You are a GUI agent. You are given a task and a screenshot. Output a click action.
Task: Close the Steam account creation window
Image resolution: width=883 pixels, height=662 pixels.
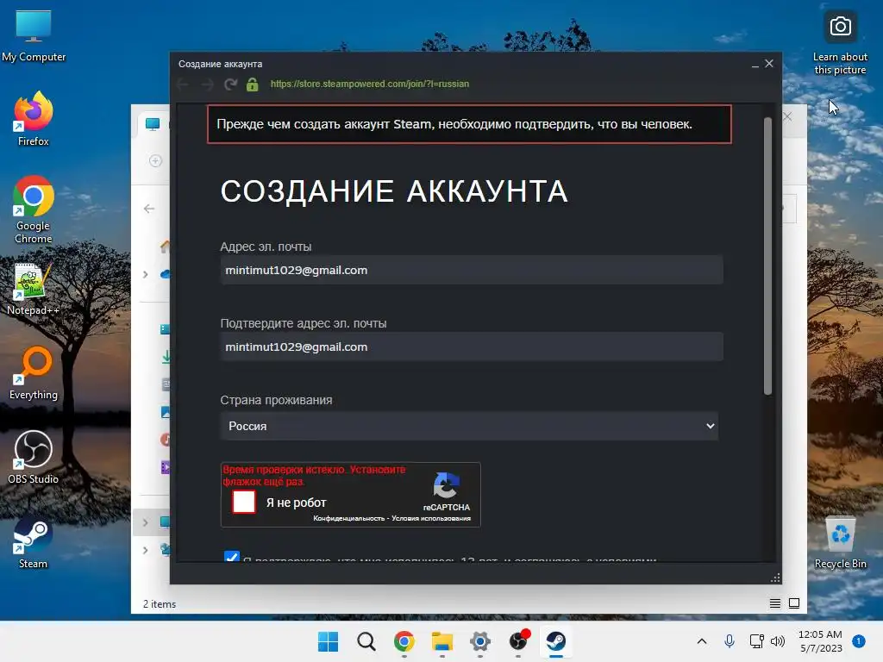pyautogui.click(x=768, y=64)
